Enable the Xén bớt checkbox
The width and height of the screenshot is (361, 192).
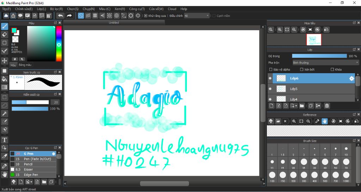(302, 69)
